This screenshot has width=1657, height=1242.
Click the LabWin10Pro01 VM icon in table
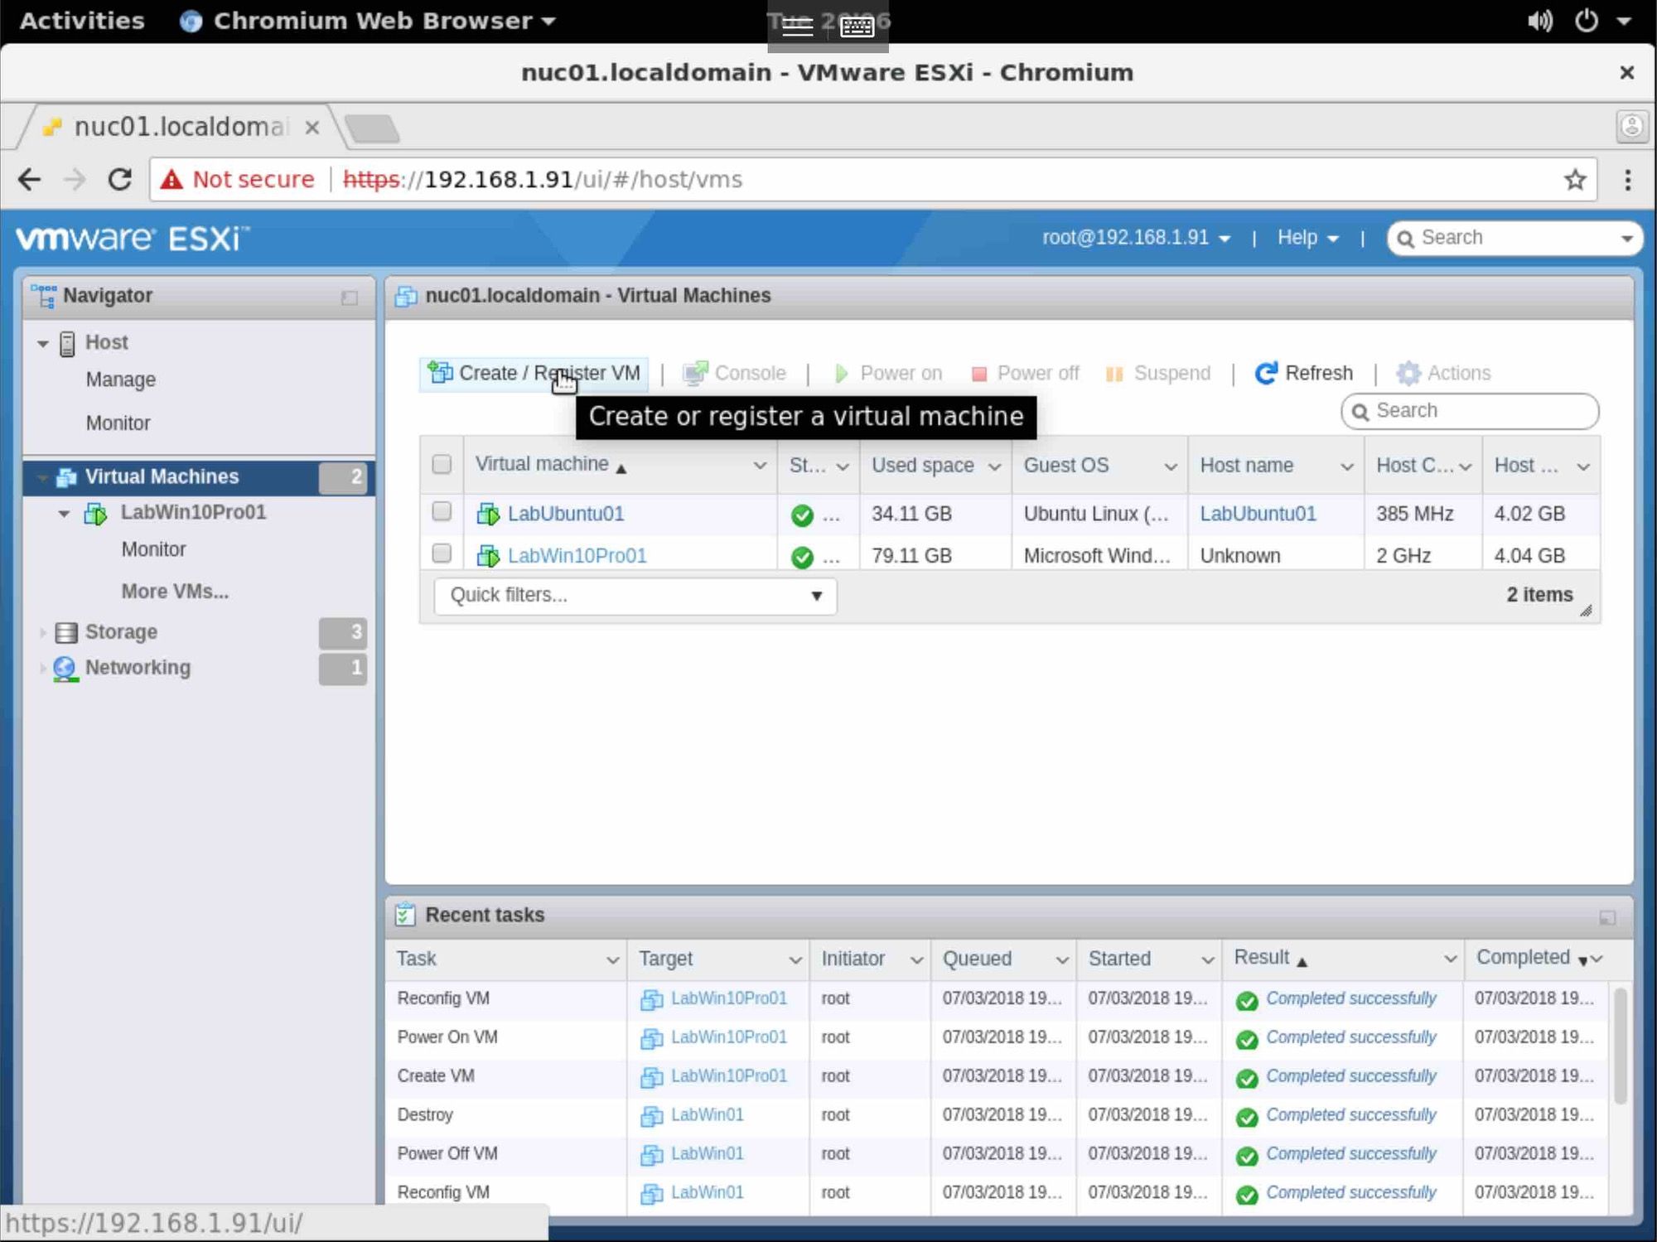(x=488, y=556)
